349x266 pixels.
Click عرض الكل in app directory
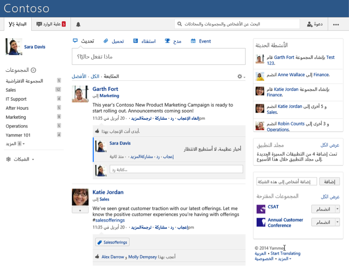tap(330, 145)
